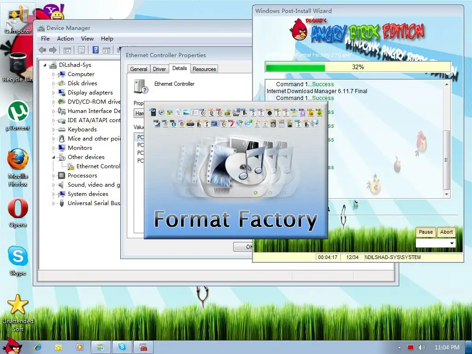The width and height of the screenshot is (472, 354).
Task: Click the Forward arrow in Device Manager toolbar
Action: click(x=53, y=50)
